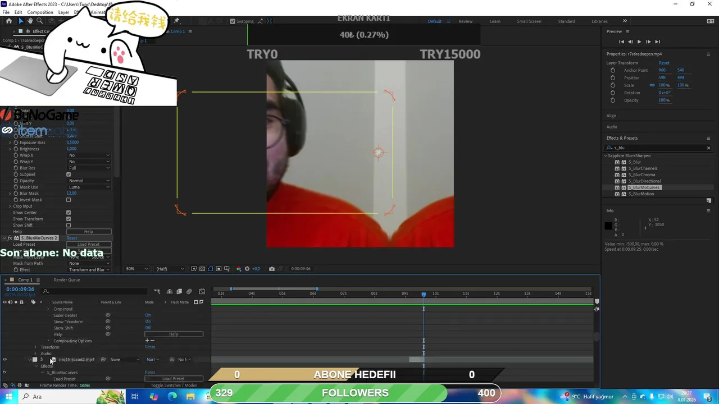The image size is (719, 404).
Task: Select the S_BlurChannels effect
Action: point(643,168)
